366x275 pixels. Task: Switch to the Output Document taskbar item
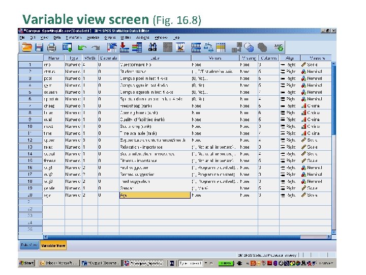click(101, 263)
